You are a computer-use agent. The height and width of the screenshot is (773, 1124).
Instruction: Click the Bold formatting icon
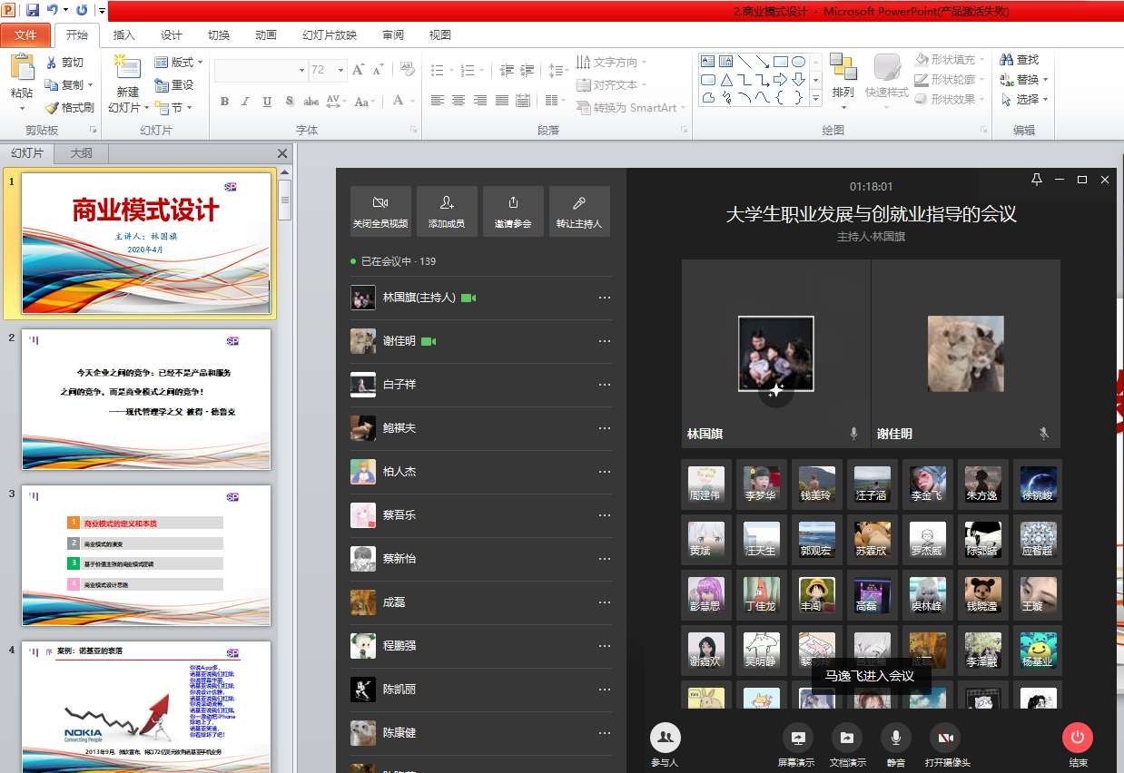click(x=224, y=102)
